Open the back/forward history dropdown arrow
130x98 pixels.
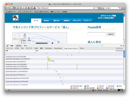[x=14, y=8]
